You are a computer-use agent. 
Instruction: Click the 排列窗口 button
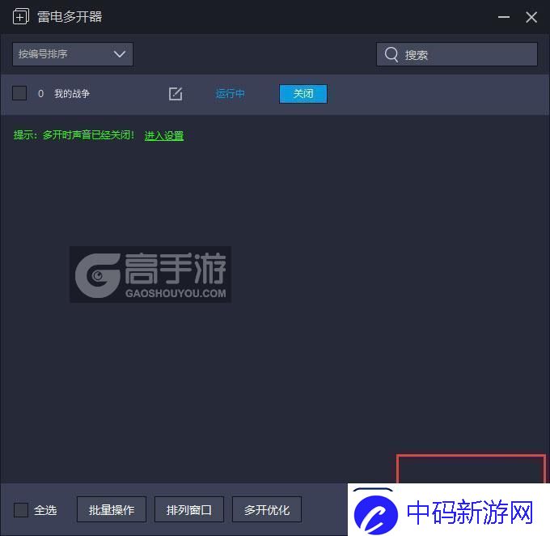pyautogui.click(x=189, y=509)
